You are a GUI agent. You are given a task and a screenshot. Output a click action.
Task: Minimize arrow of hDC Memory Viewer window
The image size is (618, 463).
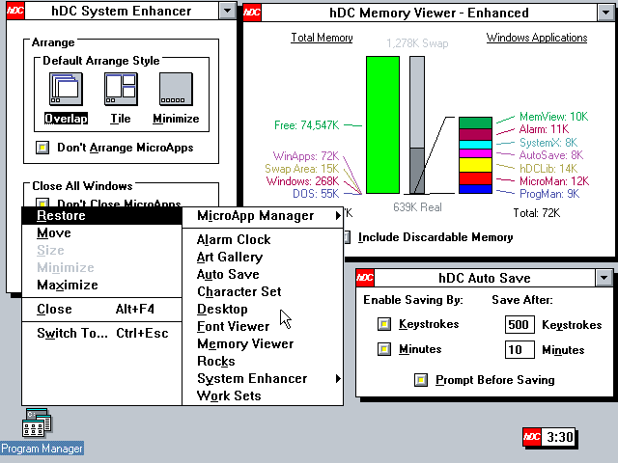(605, 13)
